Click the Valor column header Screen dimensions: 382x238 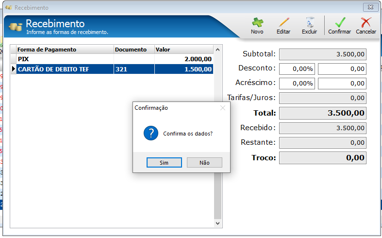tap(184, 50)
